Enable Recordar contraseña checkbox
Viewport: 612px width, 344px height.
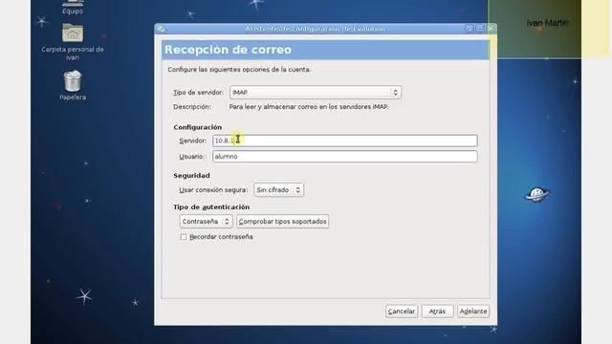coord(184,237)
